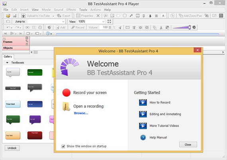Image resolution: width=227 pixels, height=160 pixels.
Task: Click the Add Zoom/Pan button
Action: 190,15
